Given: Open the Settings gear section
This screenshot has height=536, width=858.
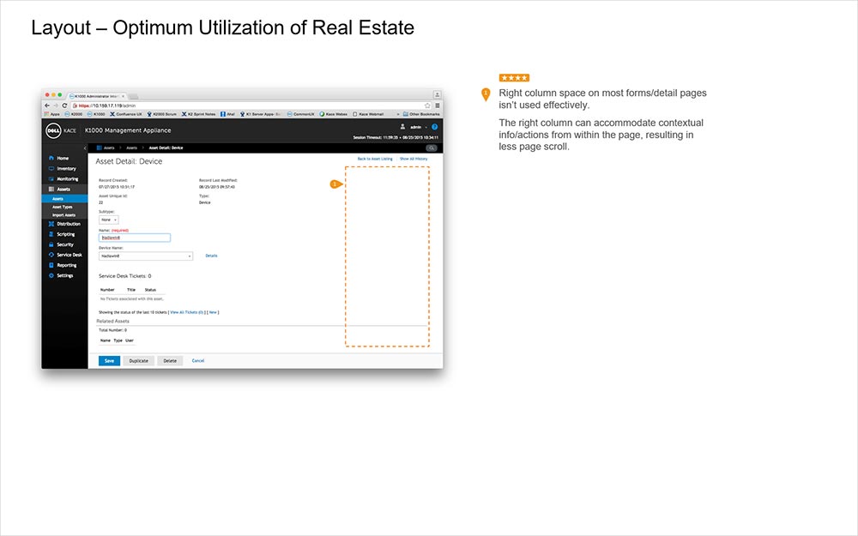Looking at the screenshot, I should pos(65,275).
